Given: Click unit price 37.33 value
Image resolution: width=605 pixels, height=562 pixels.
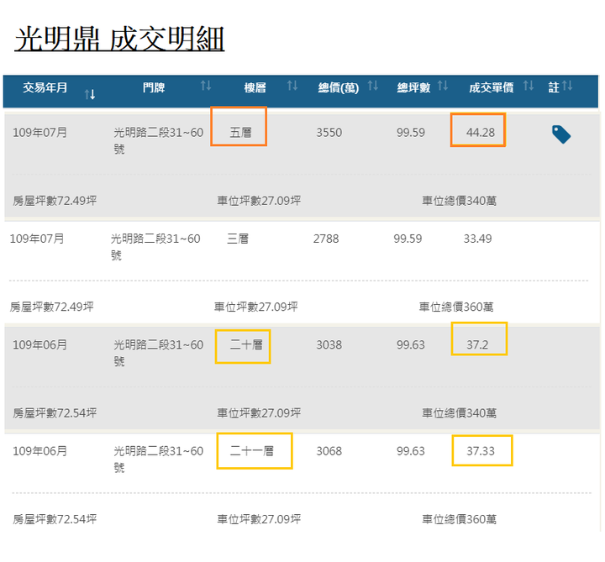Looking at the screenshot, I should pos(481,451).
